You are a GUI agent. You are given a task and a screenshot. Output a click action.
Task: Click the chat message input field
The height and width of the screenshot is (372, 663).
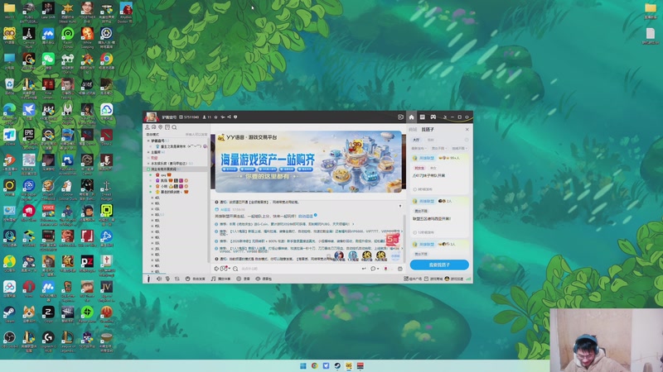pos(300,269)
